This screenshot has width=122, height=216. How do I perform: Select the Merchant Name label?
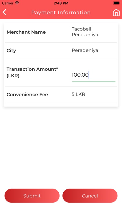point(26,32)
